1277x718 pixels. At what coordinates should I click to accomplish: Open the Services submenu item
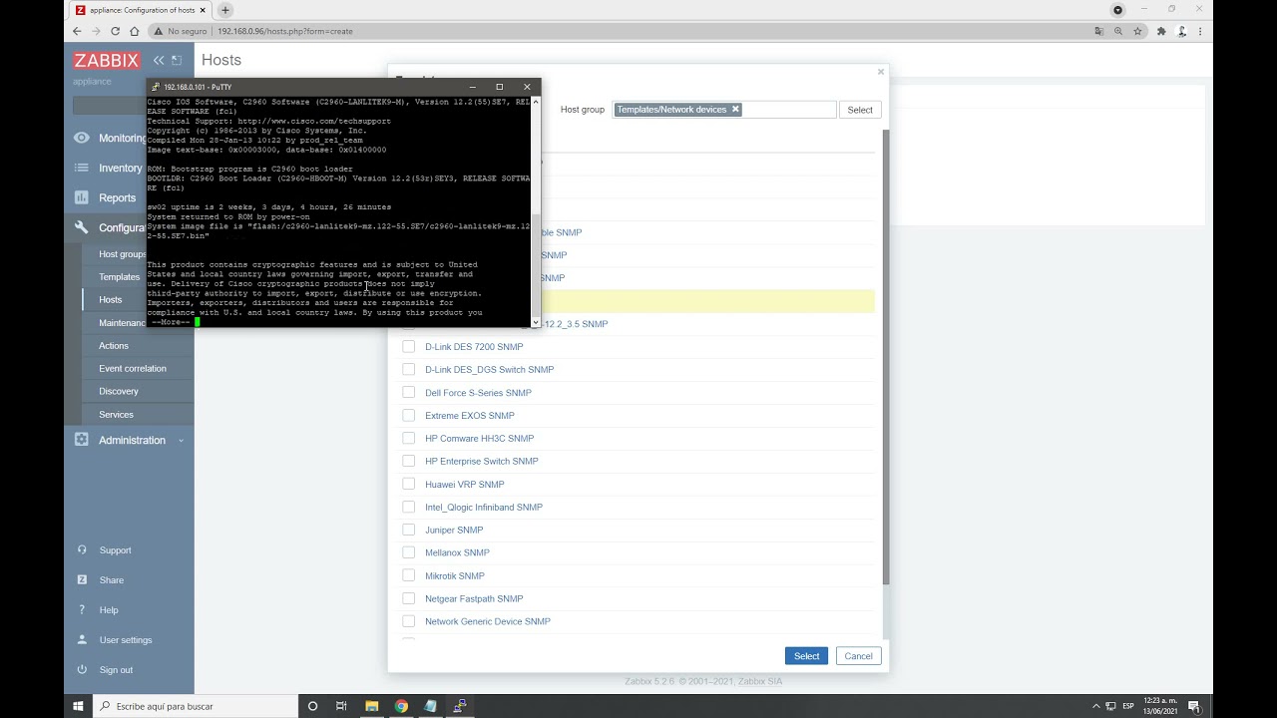(116, 414)
